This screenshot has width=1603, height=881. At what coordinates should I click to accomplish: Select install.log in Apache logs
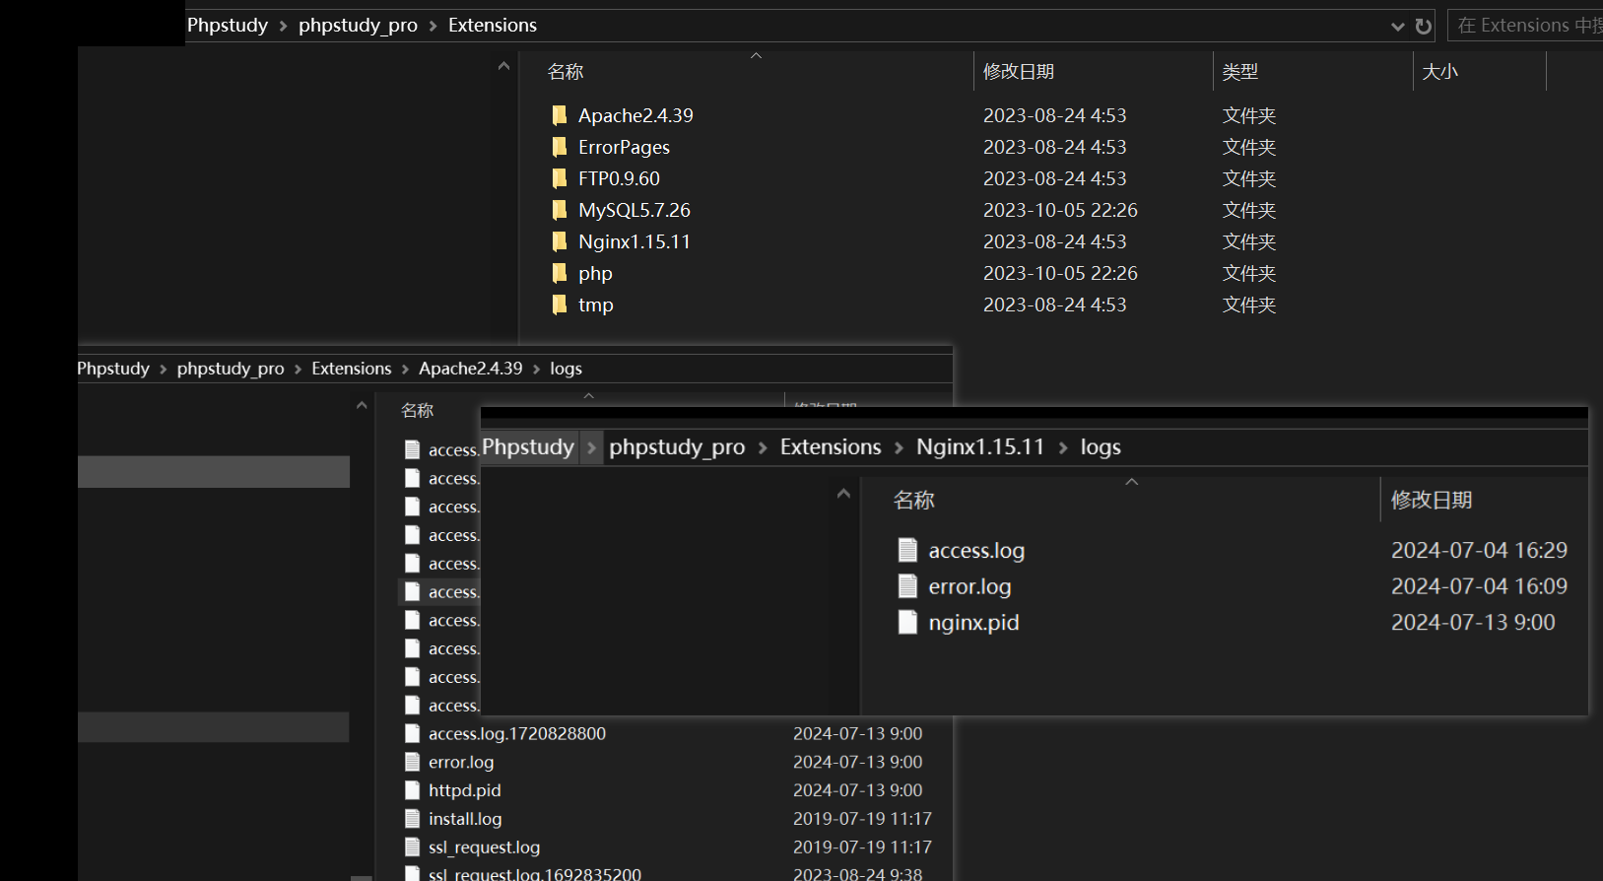pyautogui.click(x=465, y=819)
